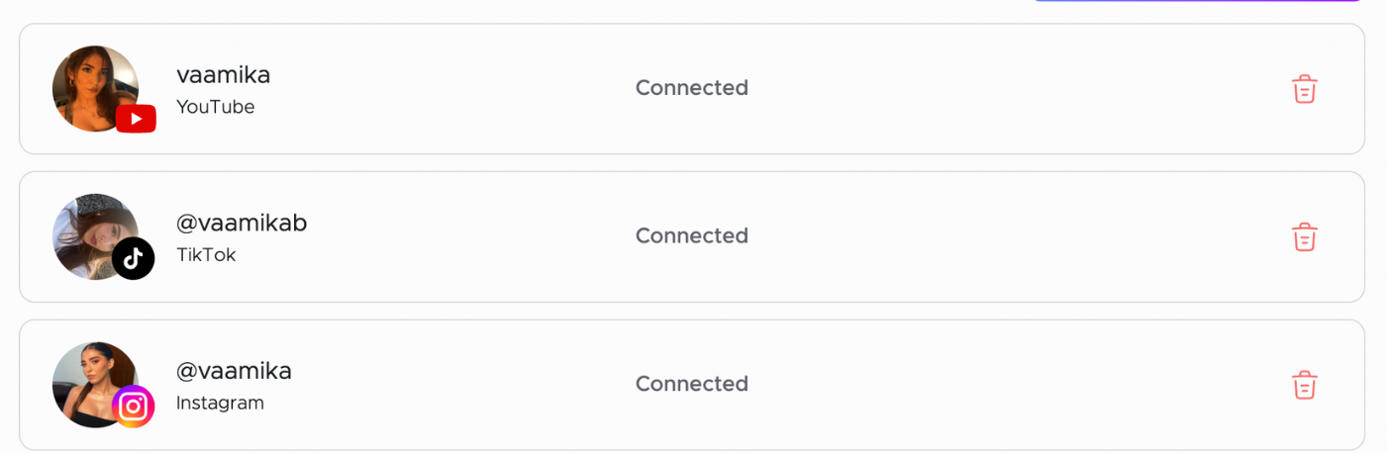Click the TikTok platform label
1387x453 pixels.
[206, 255]
